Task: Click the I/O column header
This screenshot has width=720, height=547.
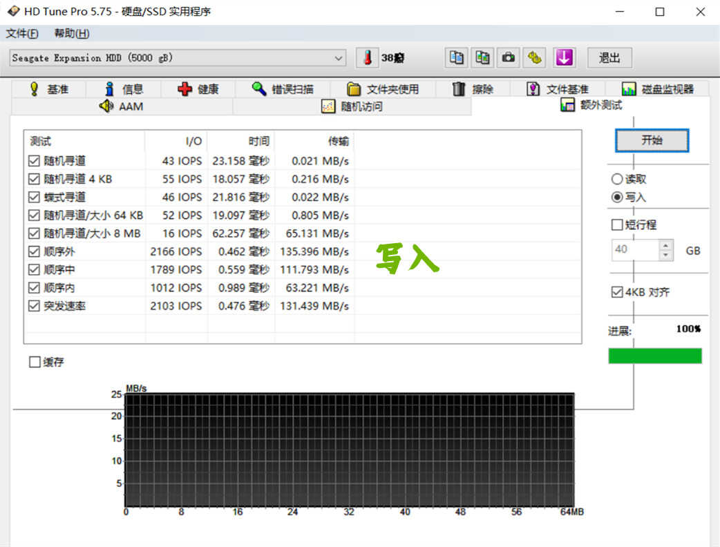Action: (176, 142)
